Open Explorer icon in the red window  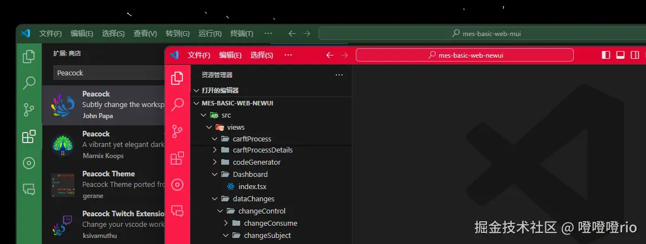click(x=177, y=78)
